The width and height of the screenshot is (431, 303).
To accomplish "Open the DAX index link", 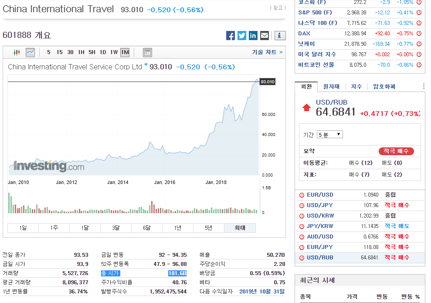I will (x=304, y=34).
